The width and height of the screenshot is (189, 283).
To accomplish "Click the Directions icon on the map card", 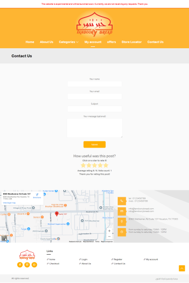I will point(37,195).
